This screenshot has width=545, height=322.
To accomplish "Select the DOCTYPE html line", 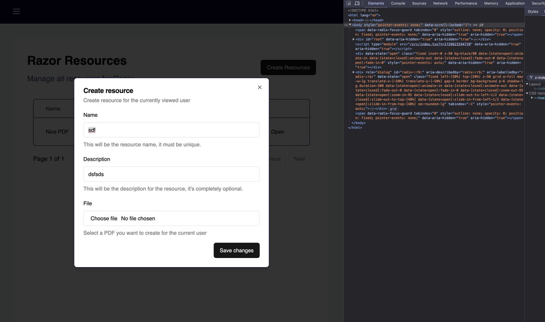I will [x=363, y=10].
